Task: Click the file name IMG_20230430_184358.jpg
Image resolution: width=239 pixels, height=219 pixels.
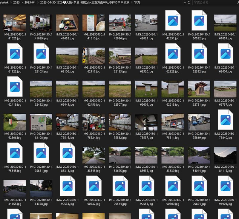Action: [41, 202]
